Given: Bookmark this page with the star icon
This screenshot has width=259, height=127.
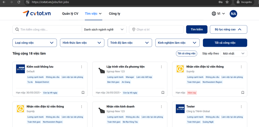Looking at the screenshot, I should [227, 2].
